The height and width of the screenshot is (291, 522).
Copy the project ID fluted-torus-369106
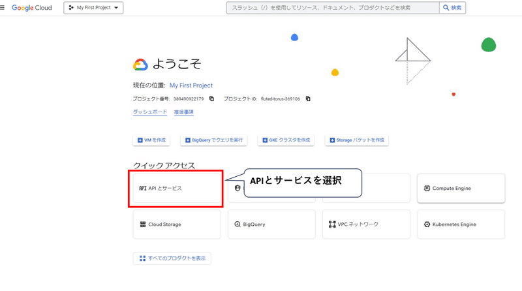pos(308,99)
